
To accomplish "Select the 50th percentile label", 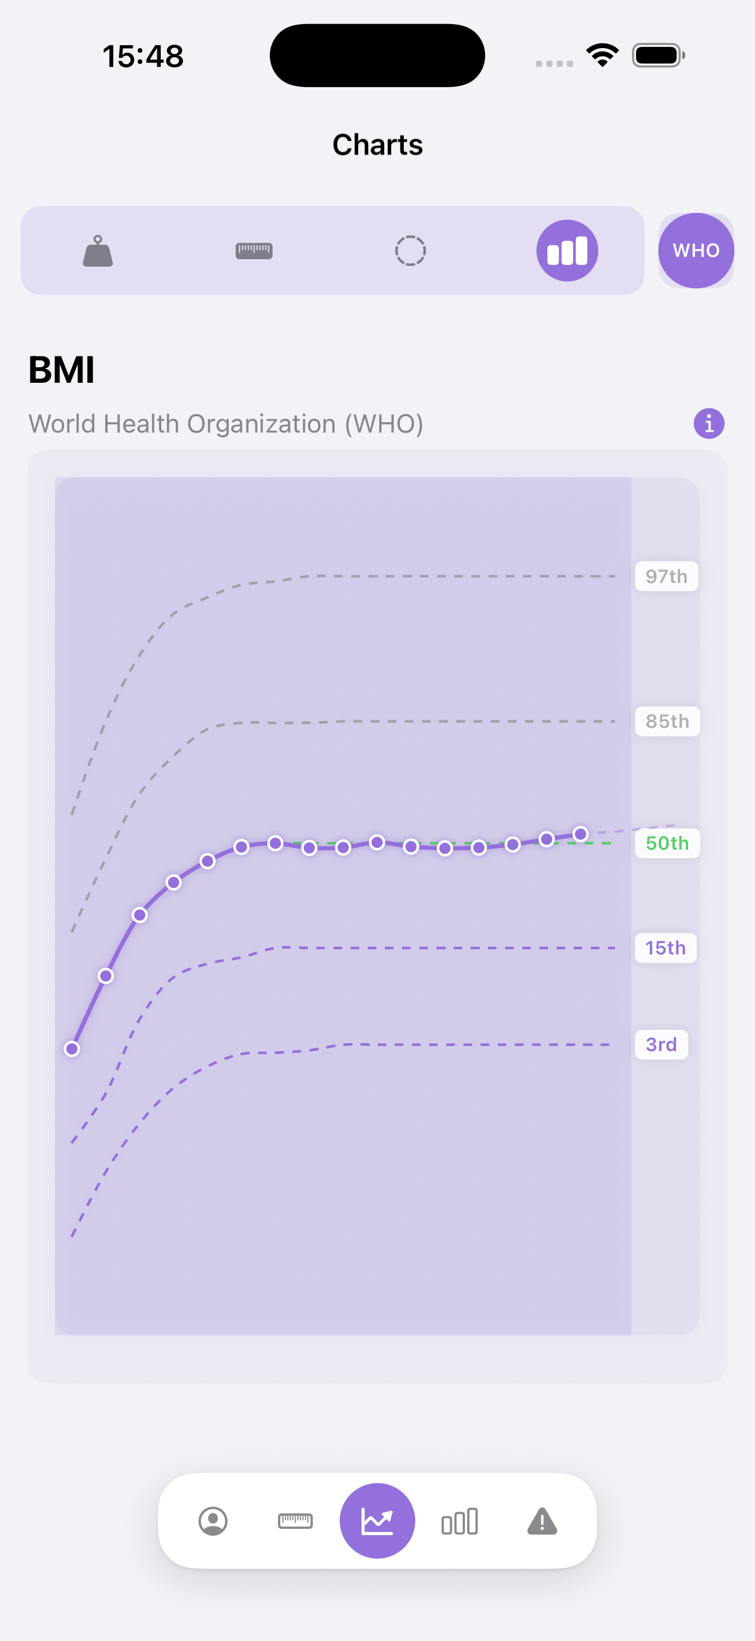I will [x=666, y=843].
